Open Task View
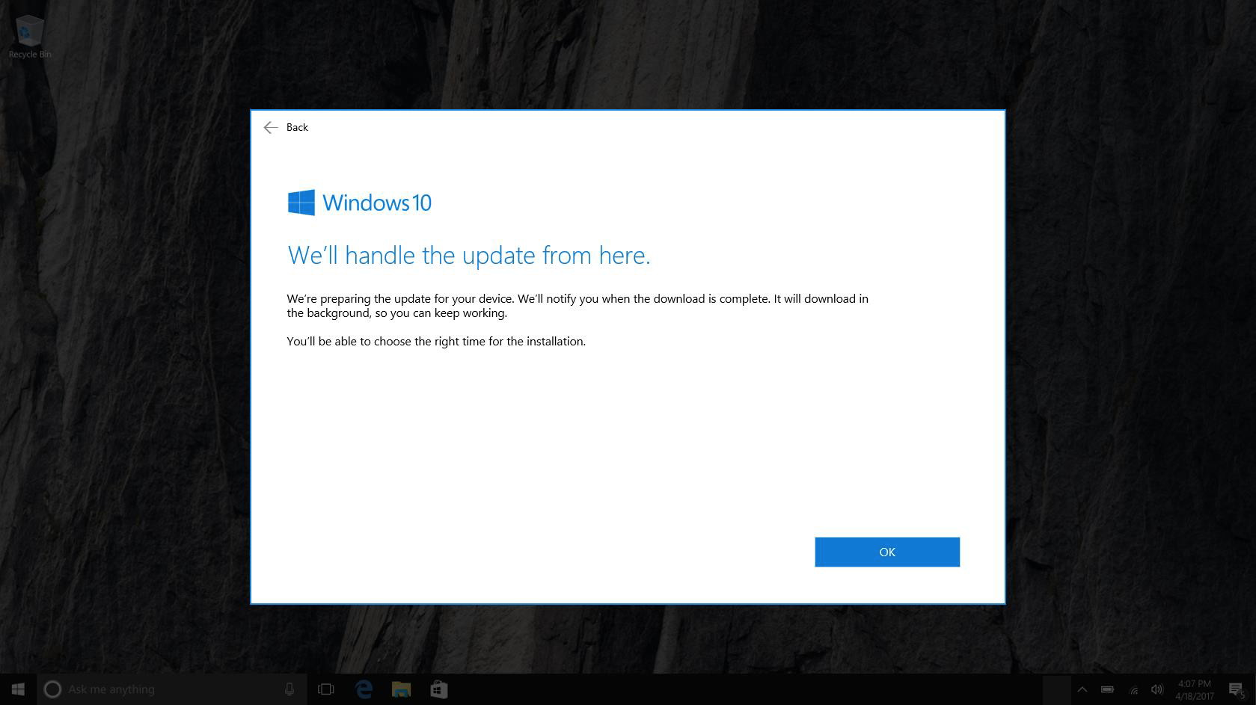This screenshot has height=705, width=1256. pyautogui.click(x=326, y=689)
